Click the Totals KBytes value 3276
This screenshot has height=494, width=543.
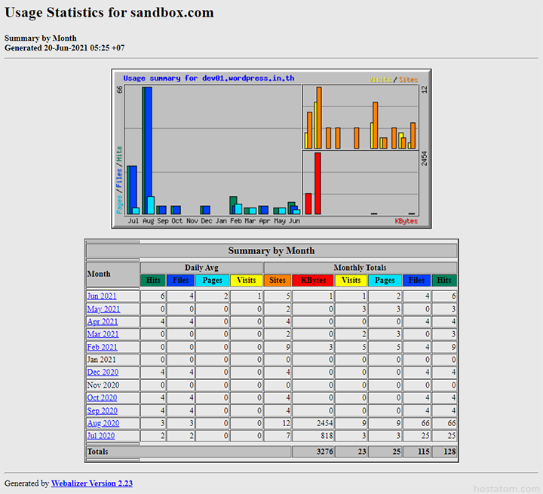pos(313,452)
